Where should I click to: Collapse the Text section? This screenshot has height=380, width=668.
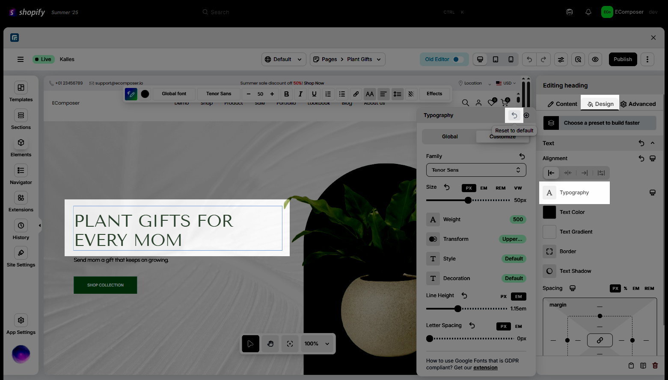tap(653, 143)
